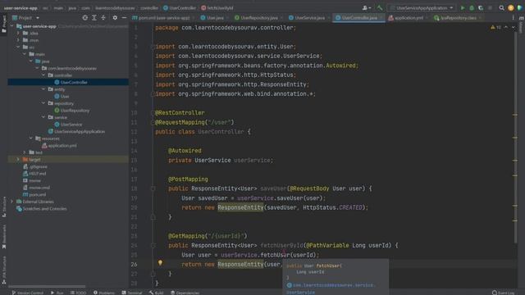Image resolution: width=525 pixels, height=295 pixels.
Task: Go to previous highlighted error arrow
Action: (506, 27)
